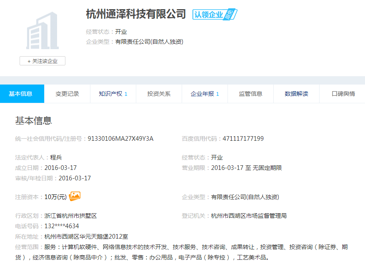The height and width of the screenshot is (279, 365).
Task: Click the 认领企业 badge
Action: (x=215, y=15)
